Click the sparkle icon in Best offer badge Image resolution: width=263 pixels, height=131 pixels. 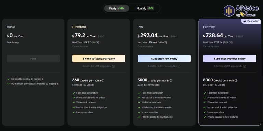pyautogui.click(x=245, y=21)
